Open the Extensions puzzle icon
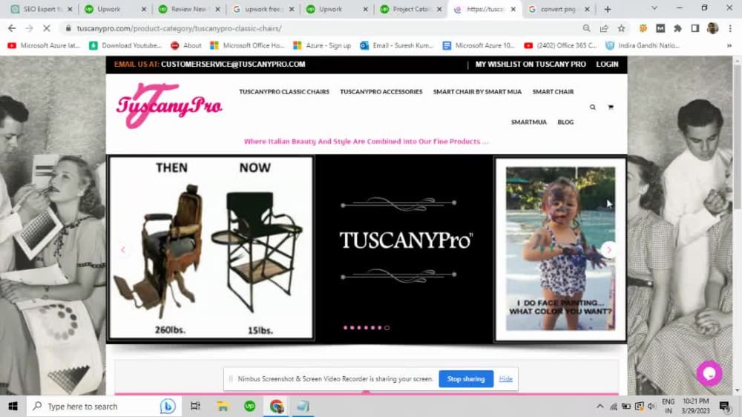Screen dimensions: 742x417 [x=677, y=28]
